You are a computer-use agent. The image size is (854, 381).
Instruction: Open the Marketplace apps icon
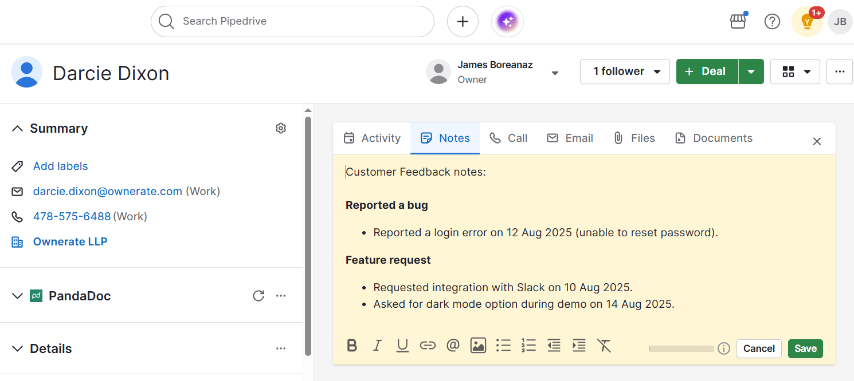click(738, 21)
